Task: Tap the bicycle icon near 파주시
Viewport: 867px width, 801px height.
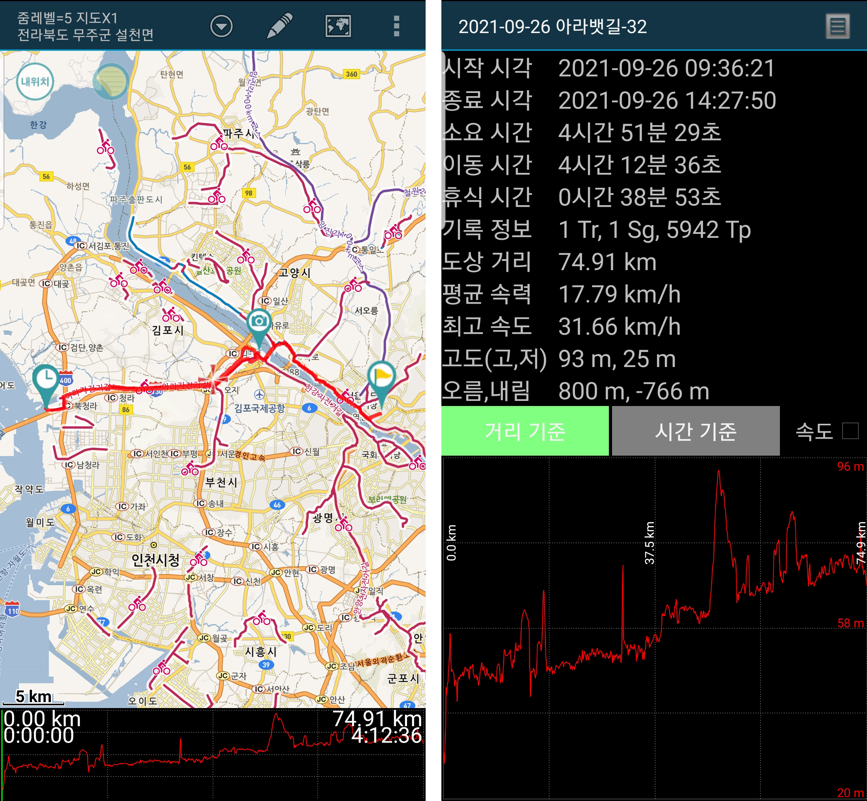Action: (x=219, y=143)
